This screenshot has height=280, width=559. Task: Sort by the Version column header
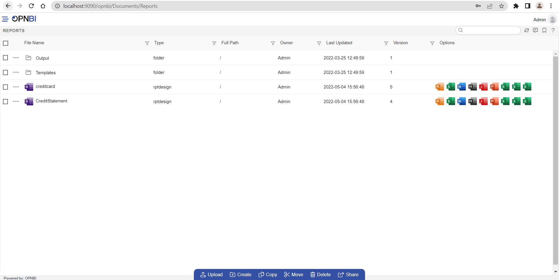click(401, 43)
